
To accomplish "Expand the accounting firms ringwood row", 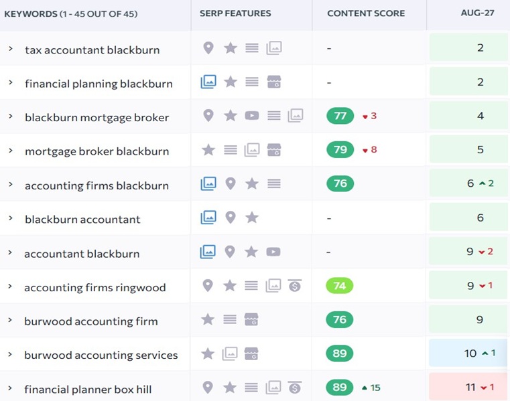I will (11, 287).
